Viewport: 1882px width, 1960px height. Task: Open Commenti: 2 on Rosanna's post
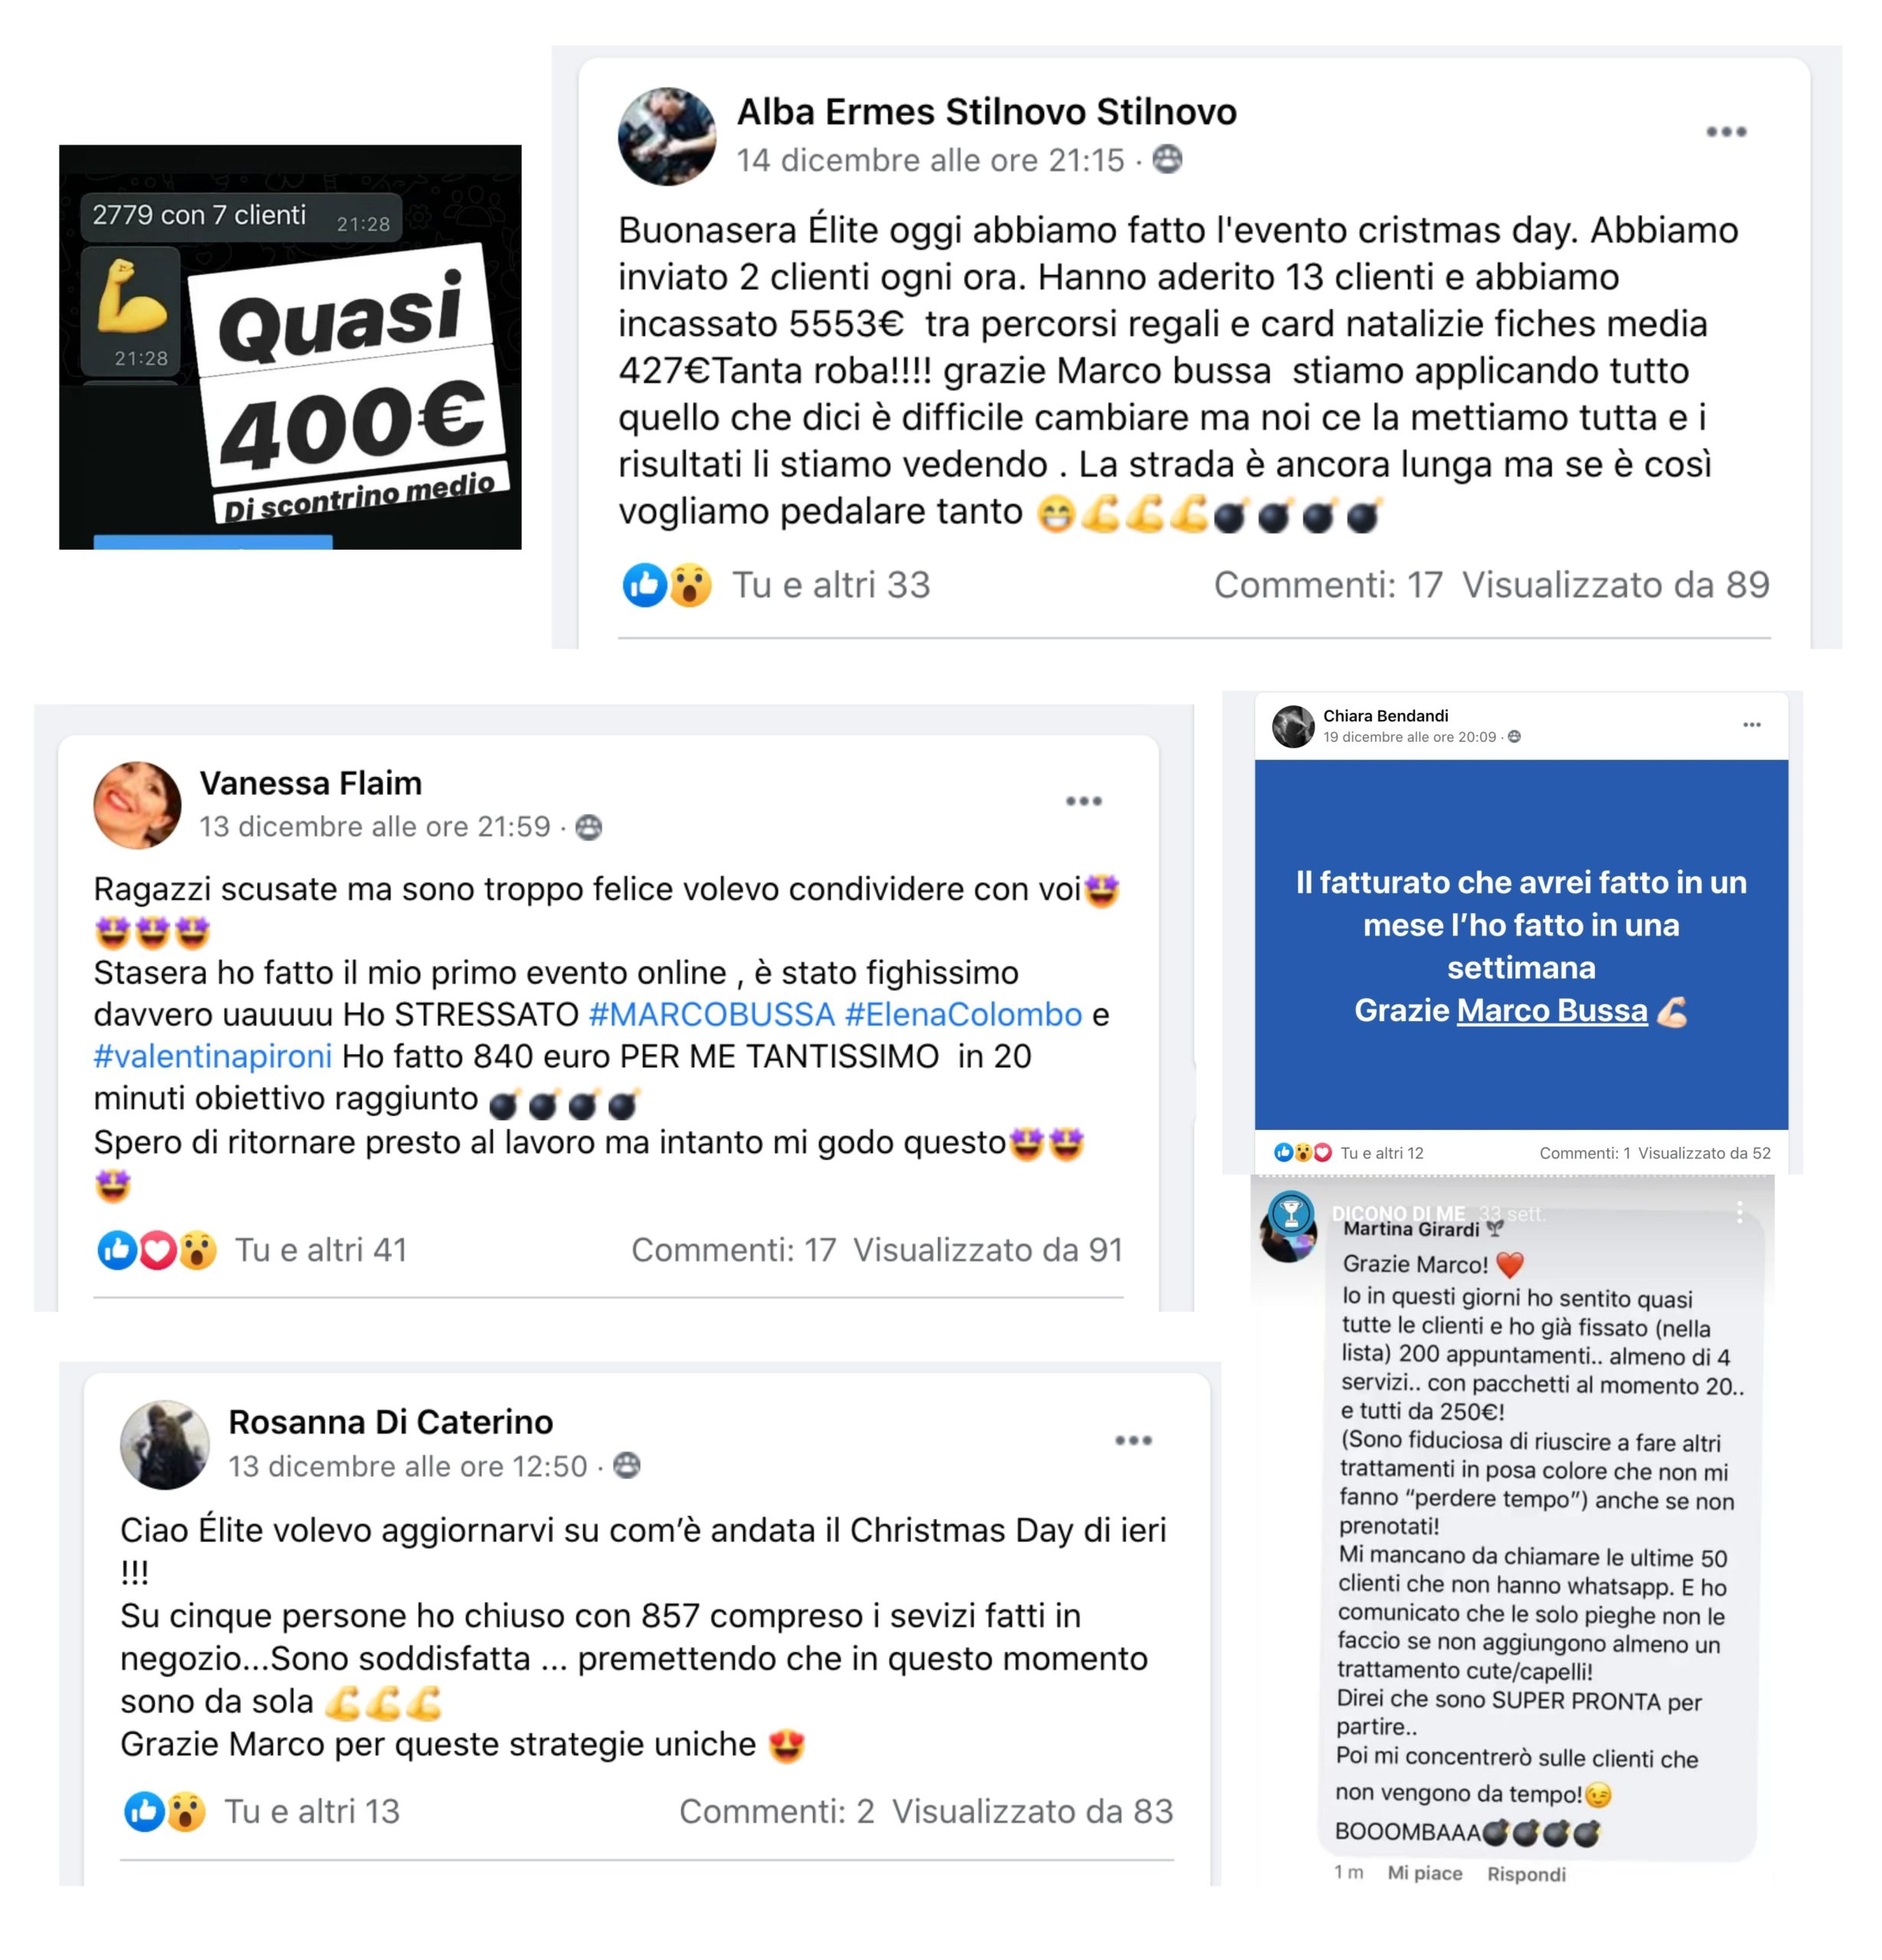(777, 1811)
